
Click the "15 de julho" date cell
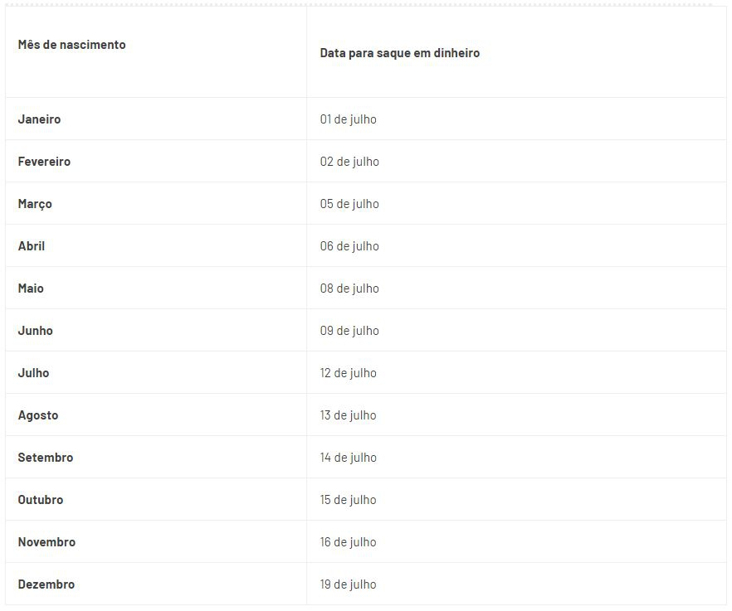point(349,500)
